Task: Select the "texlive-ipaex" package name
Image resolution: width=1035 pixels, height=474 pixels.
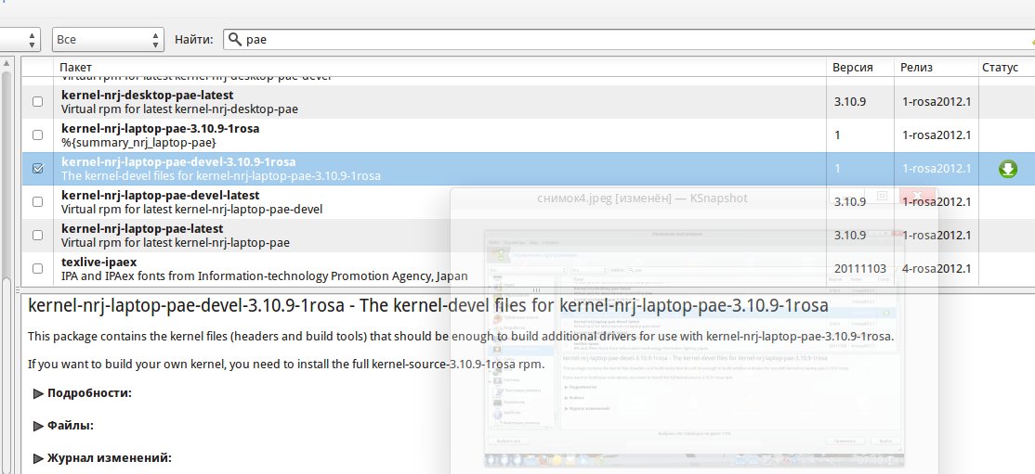Action: click(99, 263)
